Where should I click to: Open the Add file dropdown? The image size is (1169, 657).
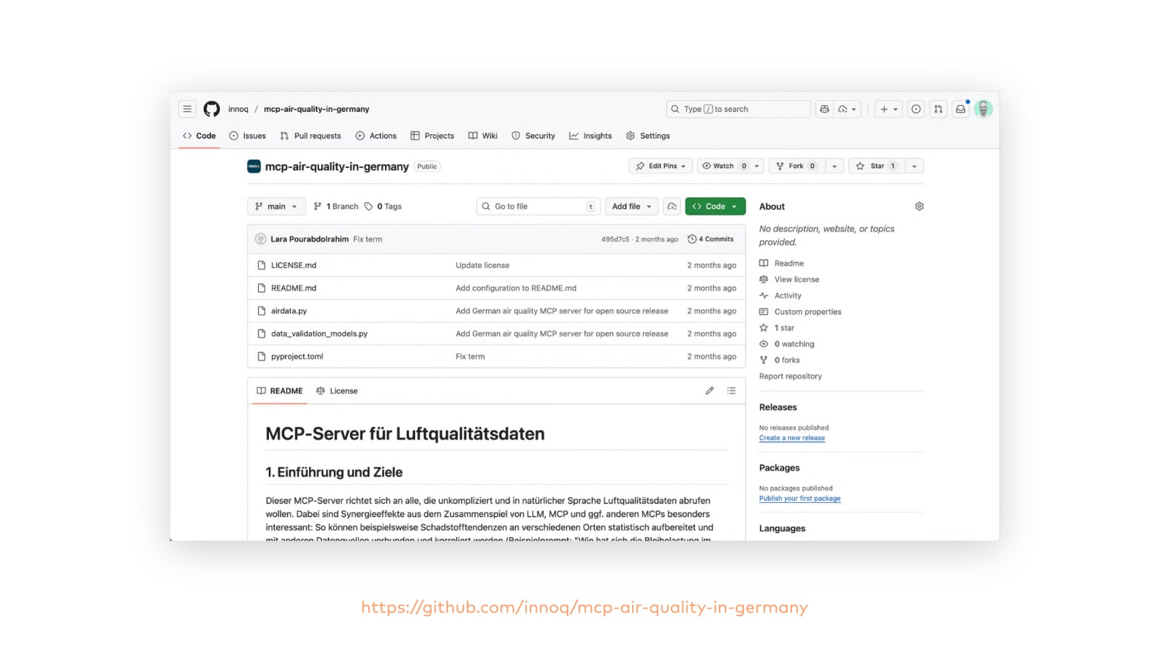tap(632, 207)
